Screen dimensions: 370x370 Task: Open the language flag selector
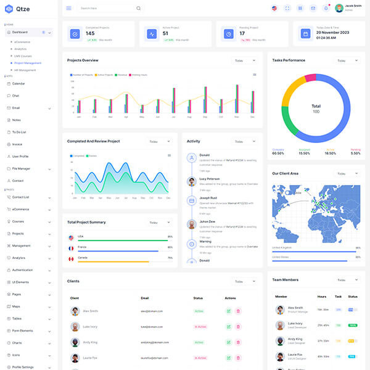tap(274, 8)
